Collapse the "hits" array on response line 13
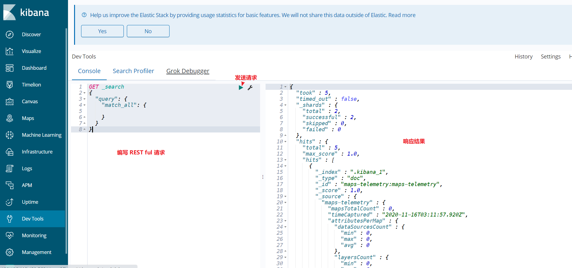 click(285, 160)
